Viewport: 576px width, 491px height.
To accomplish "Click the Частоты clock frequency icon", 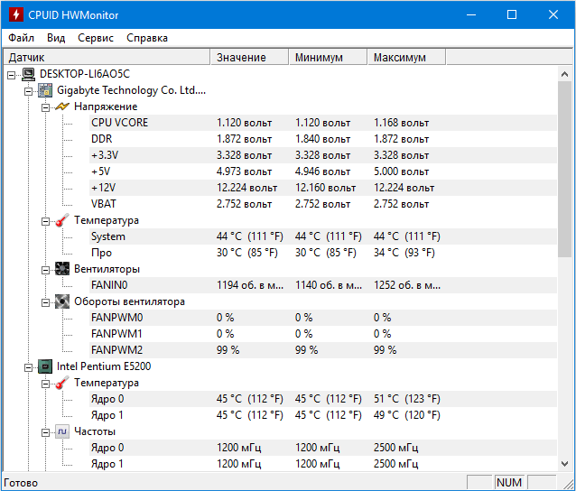I will 61,431.
